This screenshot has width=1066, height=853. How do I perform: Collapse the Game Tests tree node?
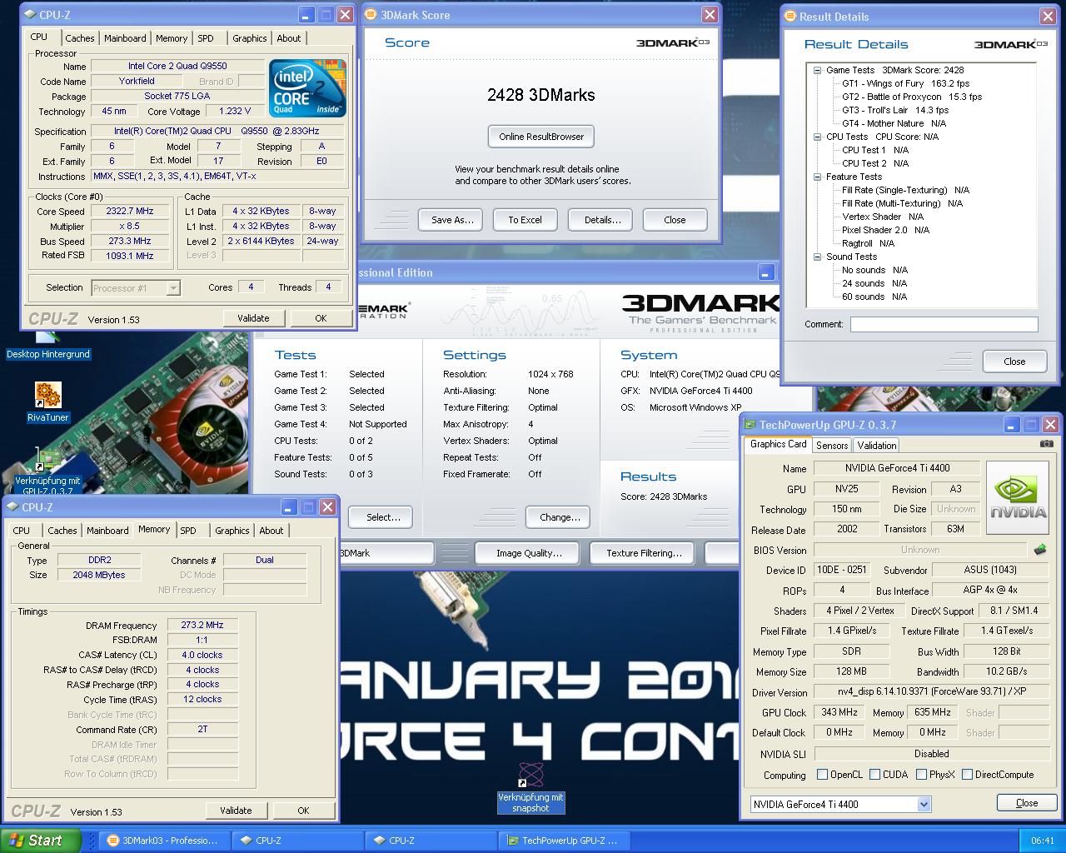tap(817, 71)
